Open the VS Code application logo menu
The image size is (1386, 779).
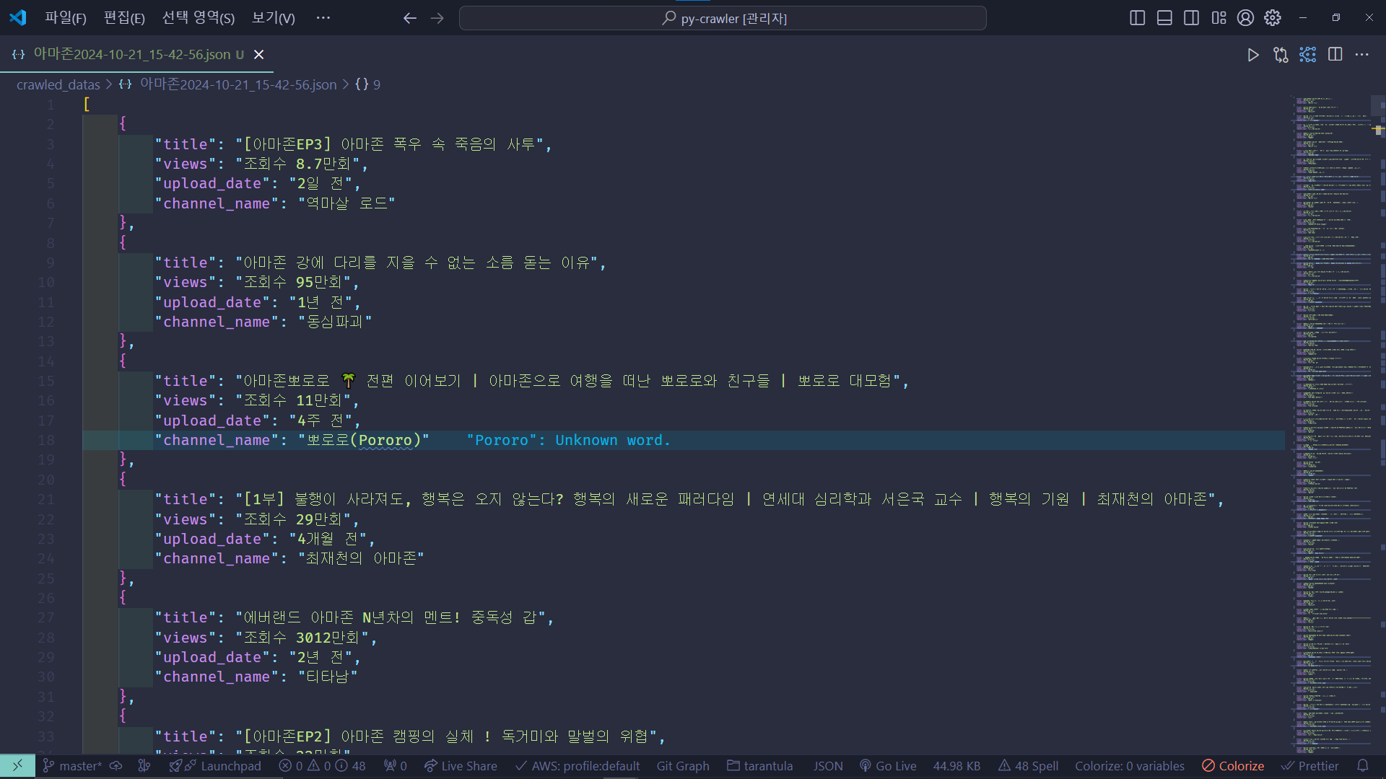coord(17,17)
